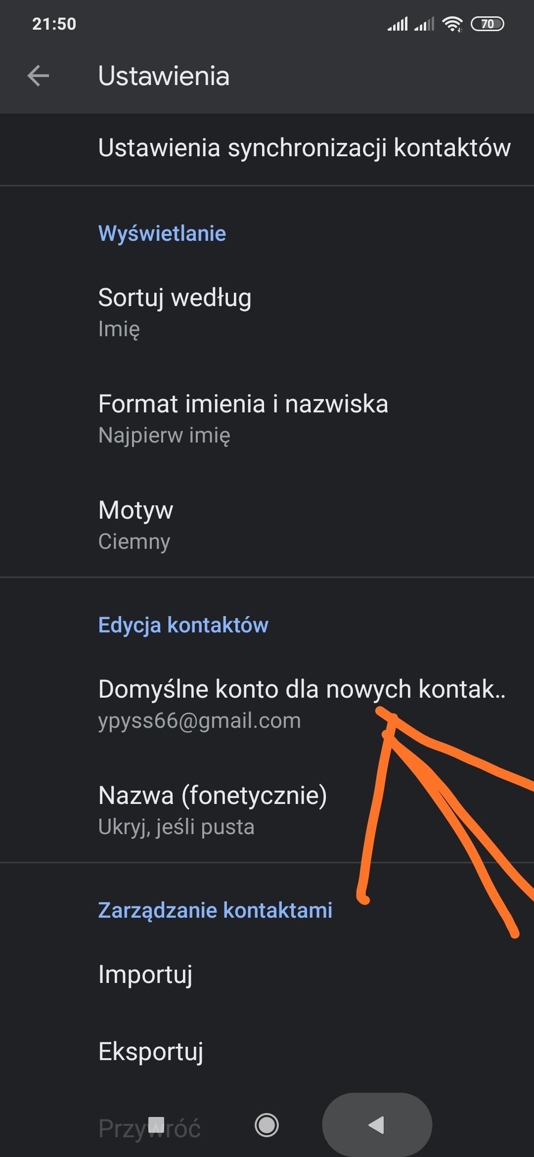Image resolution: width=534 pixels, height=1157 pixels.
Task: Tap Eksportuj to export contacts
Action: (x=151, y=1052)
